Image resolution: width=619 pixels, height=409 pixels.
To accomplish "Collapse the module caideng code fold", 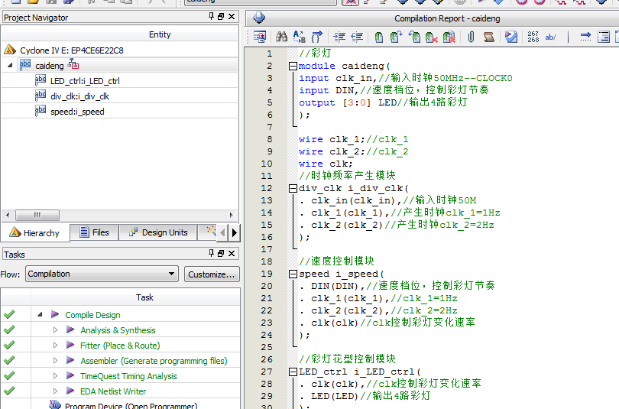I will tap(293, 66).
